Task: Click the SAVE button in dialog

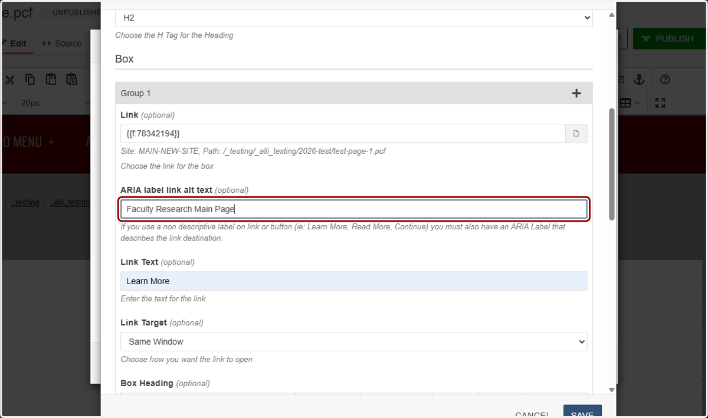Action: point(582,412)
